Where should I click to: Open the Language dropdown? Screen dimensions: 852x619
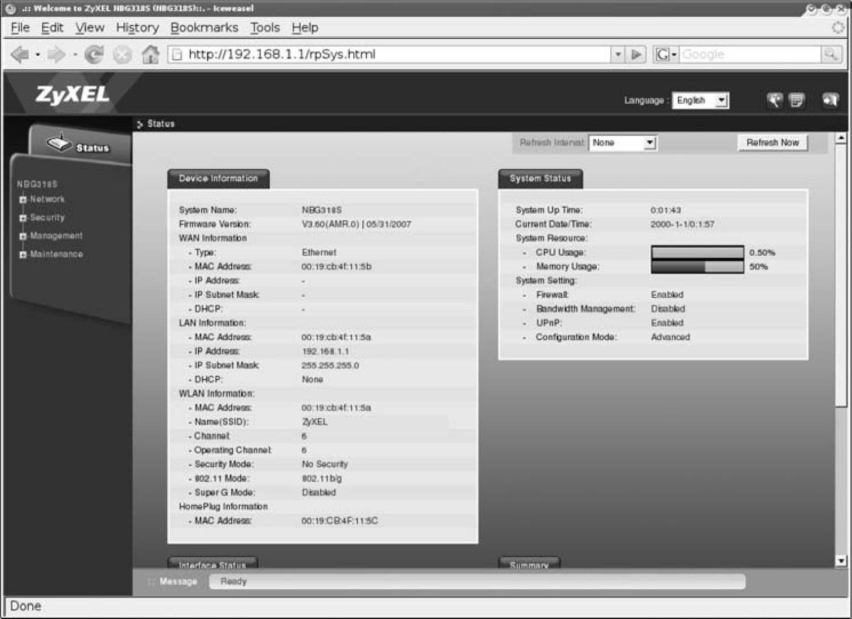point(700,100)
